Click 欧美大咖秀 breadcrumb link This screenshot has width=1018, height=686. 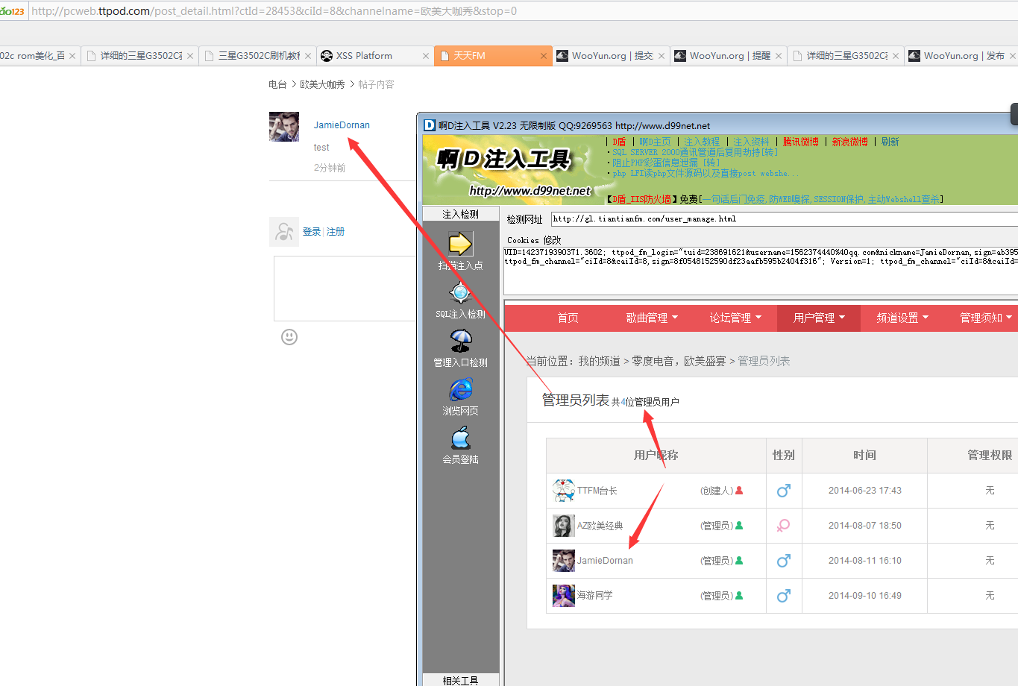(x=322, y=85)
